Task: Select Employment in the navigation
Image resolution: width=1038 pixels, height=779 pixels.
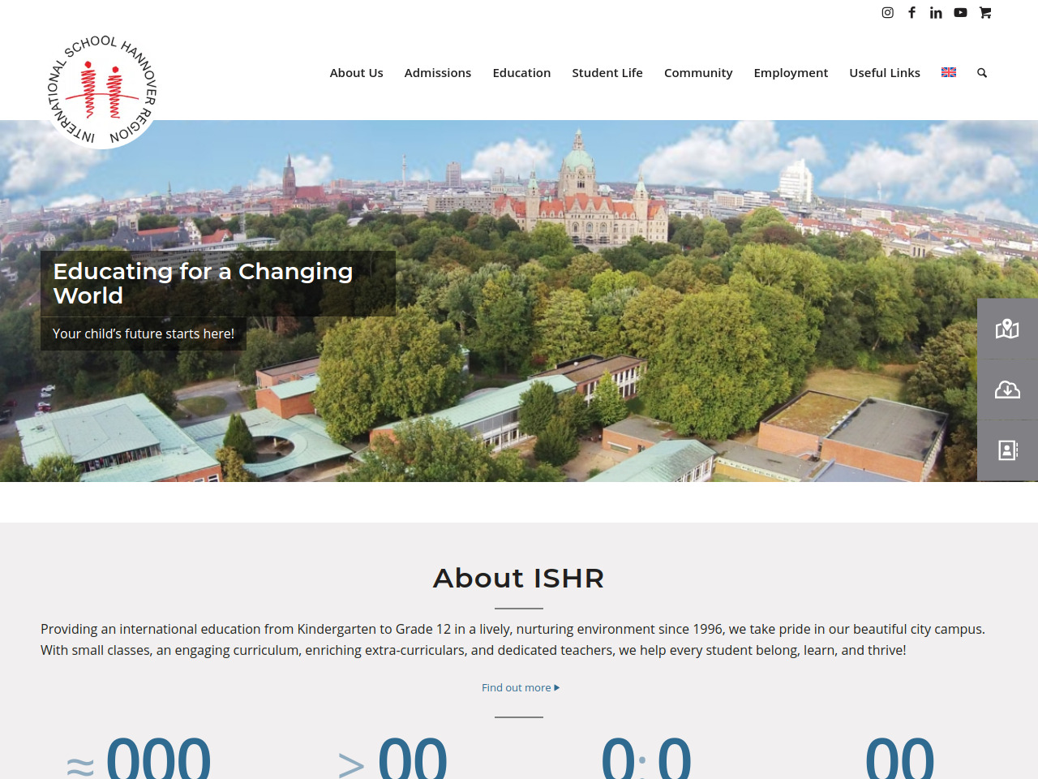Action: click(791, 73)
